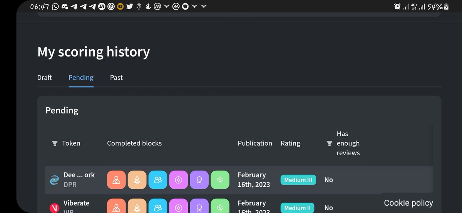Click the DPR ticker symbol text
The width and height of the screenshot is (462, 213).
tap(70, 185)
